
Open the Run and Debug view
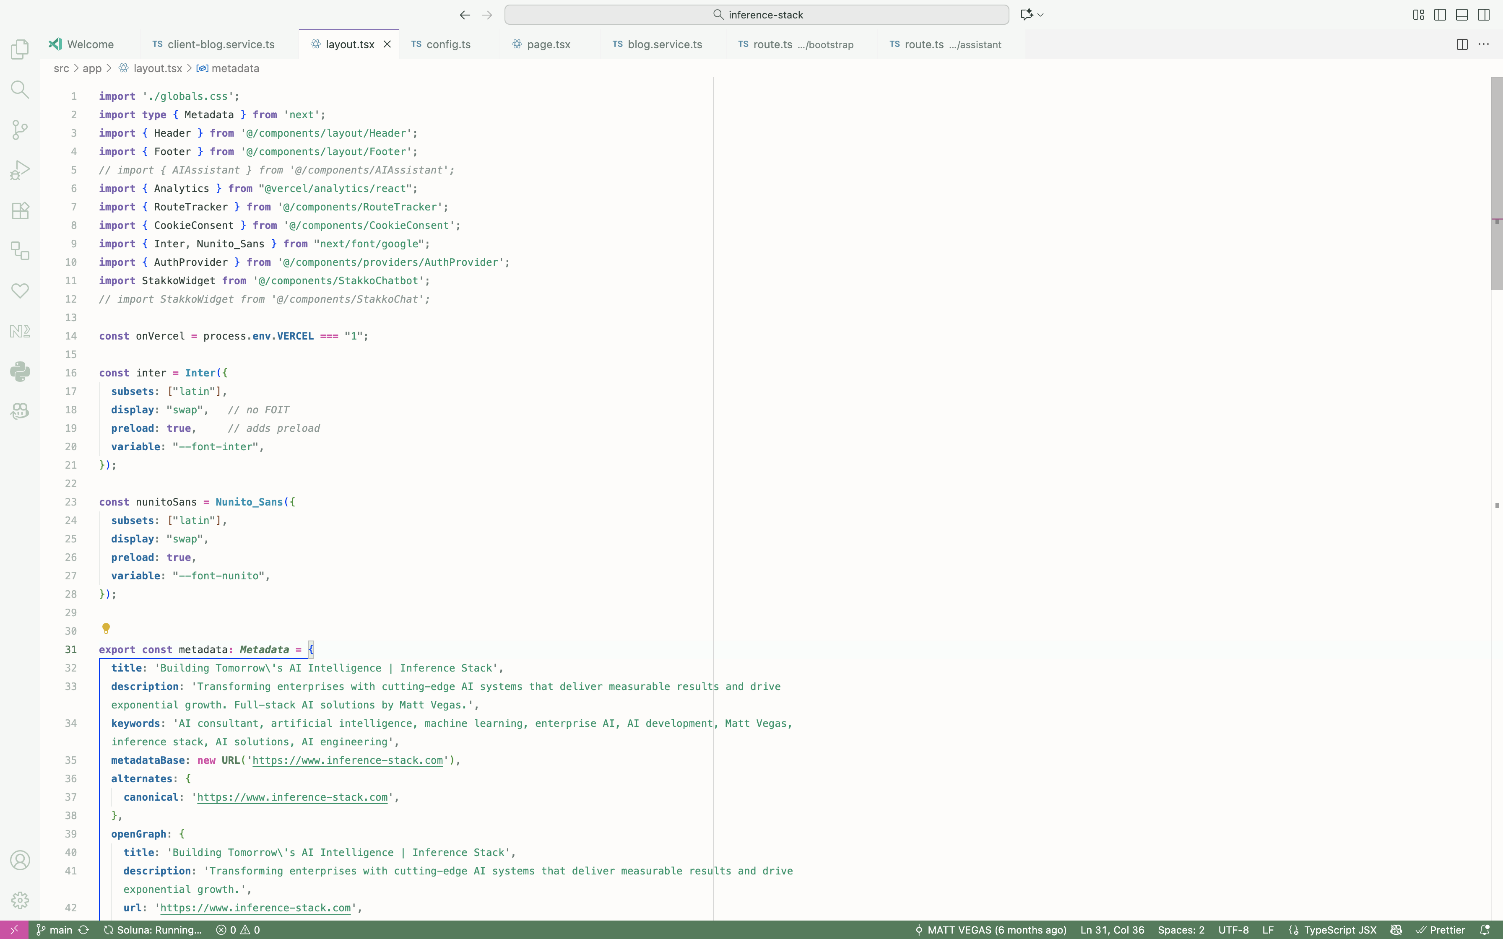pyautogui.click(x=20, y=170)
